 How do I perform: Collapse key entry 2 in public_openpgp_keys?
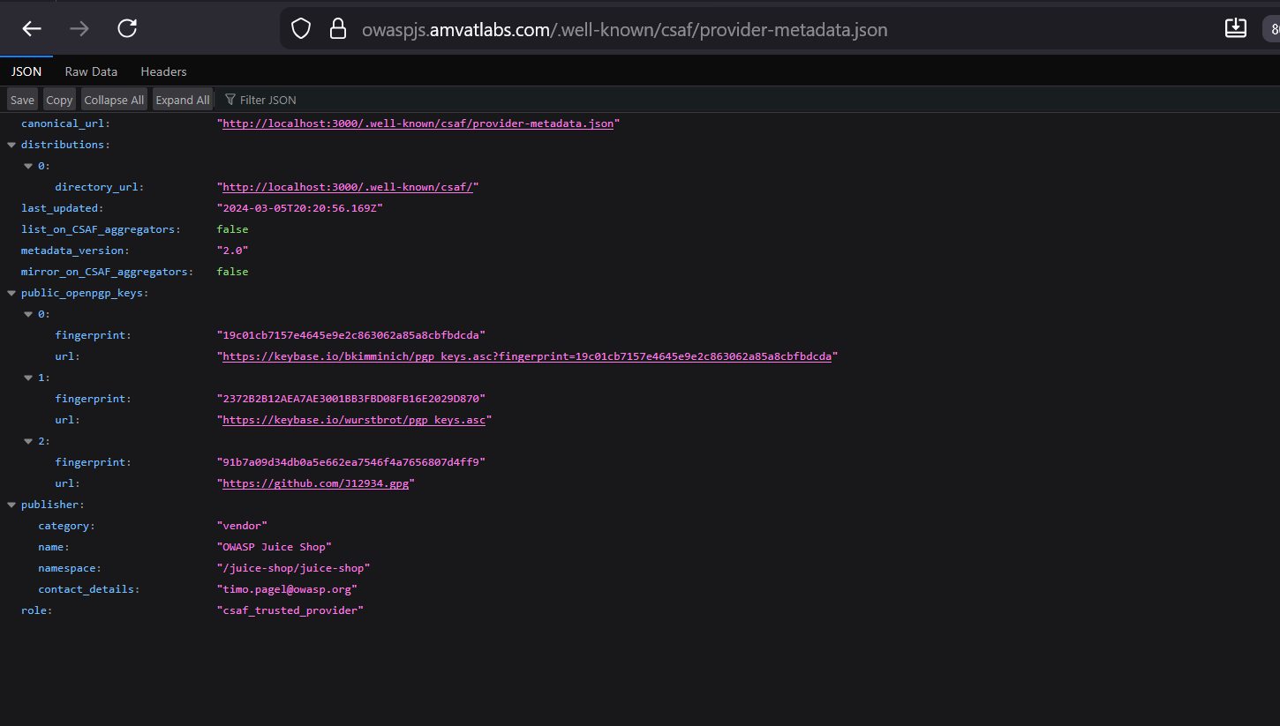click(x=28, y=441)
